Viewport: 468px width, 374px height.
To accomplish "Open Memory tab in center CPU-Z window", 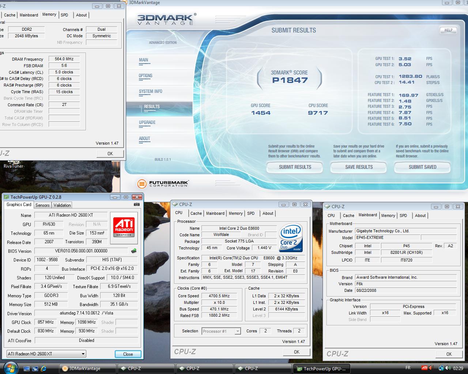I will click(236, 213).
